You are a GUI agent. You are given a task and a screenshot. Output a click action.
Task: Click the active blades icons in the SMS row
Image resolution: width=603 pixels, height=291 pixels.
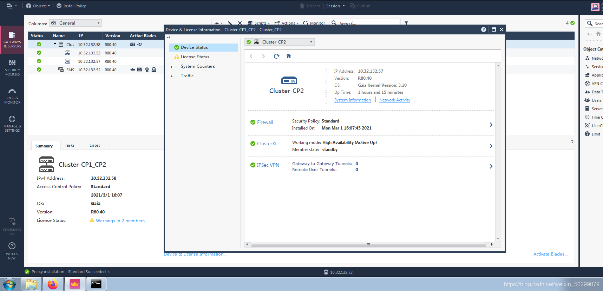point(143,70)
